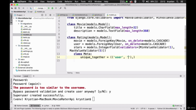196x110 pixels.
Task: Click Collapse All icon in Project panel
Action: pos(46,15)
